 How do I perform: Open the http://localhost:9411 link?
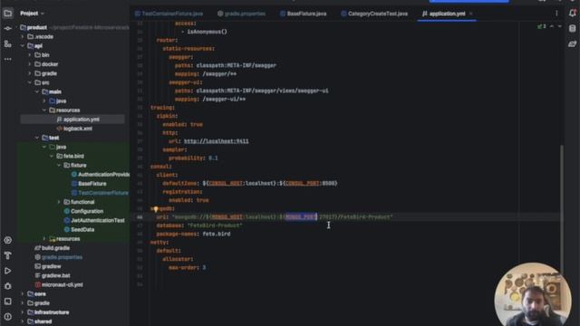point(217,141)
